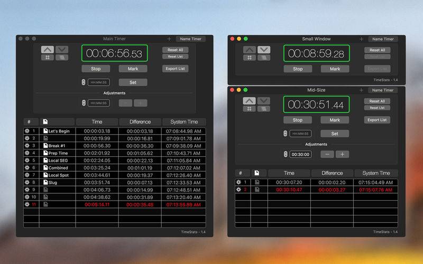Click Reset All in Main Timer

pos(176,50)
